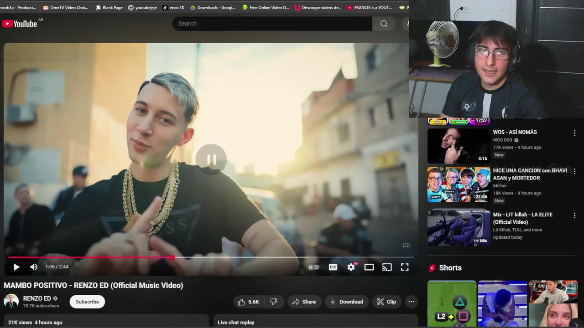Subscribe to RENZO ED channel
584x328 pixels.
87,302
